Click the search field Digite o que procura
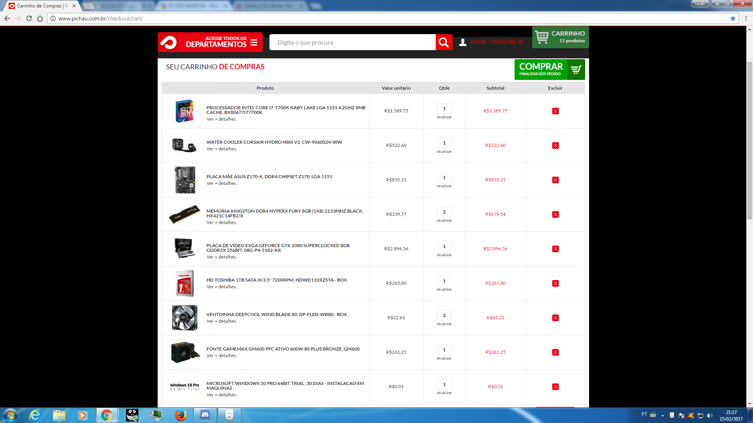This screenshot has height=423, width=753. [352, 42]
